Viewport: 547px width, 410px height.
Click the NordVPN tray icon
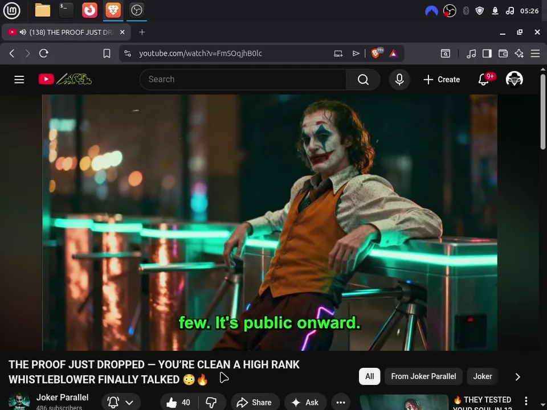pos(431,11)
